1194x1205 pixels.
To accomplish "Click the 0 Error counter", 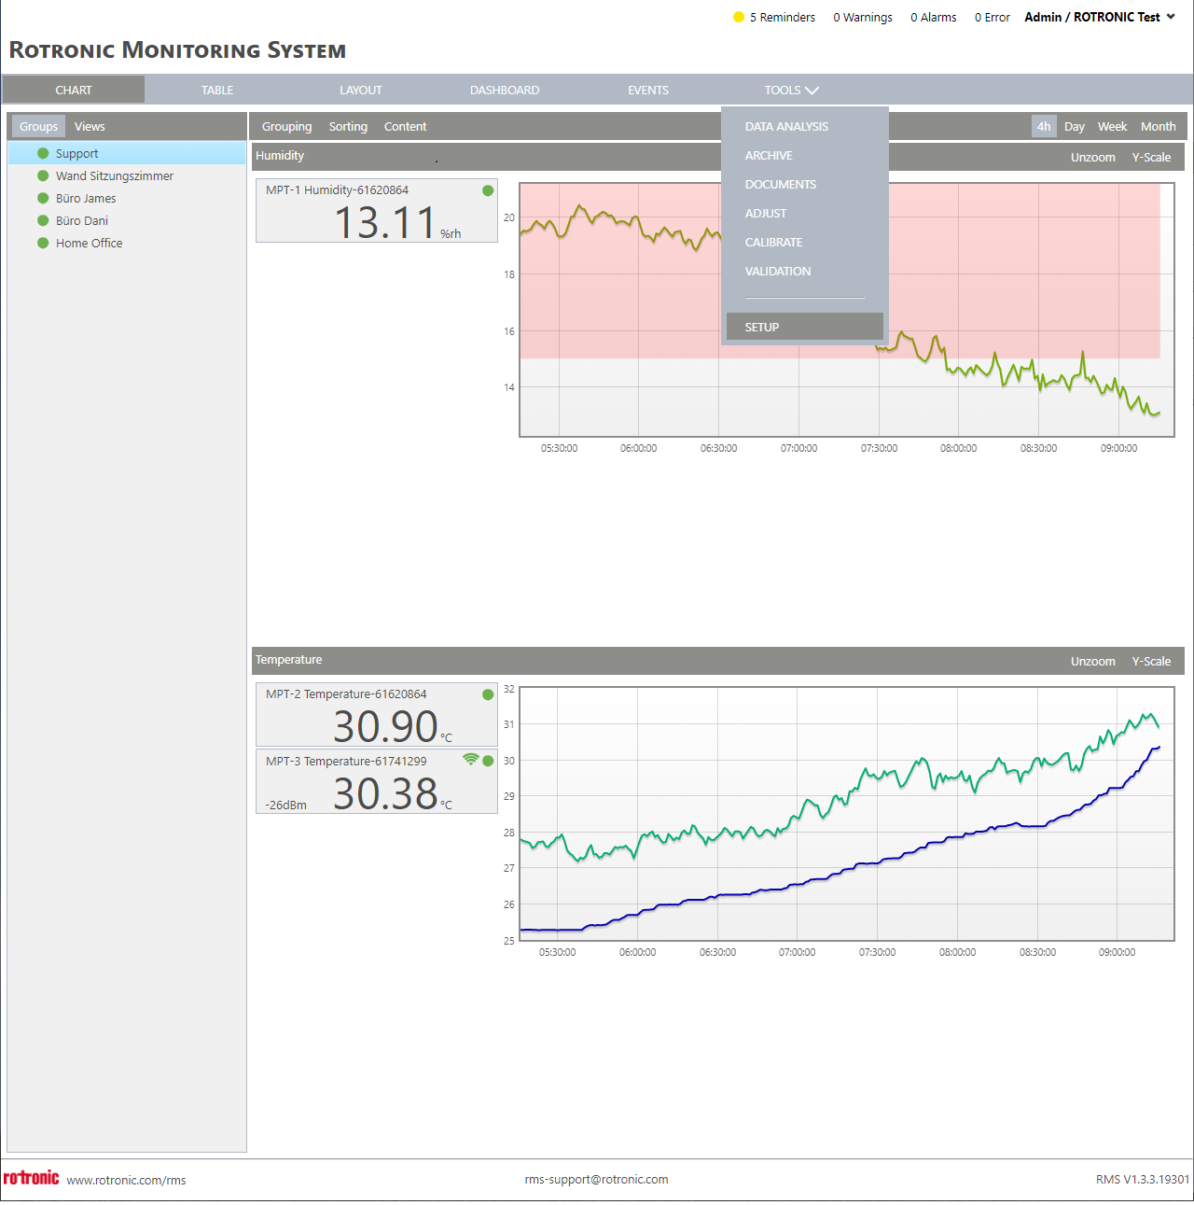I will (x=993, y=17).
